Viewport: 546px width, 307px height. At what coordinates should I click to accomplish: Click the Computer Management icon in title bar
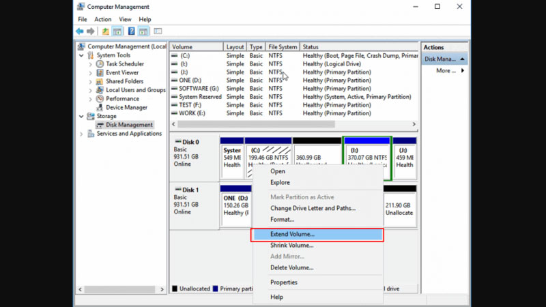(81, 7)
